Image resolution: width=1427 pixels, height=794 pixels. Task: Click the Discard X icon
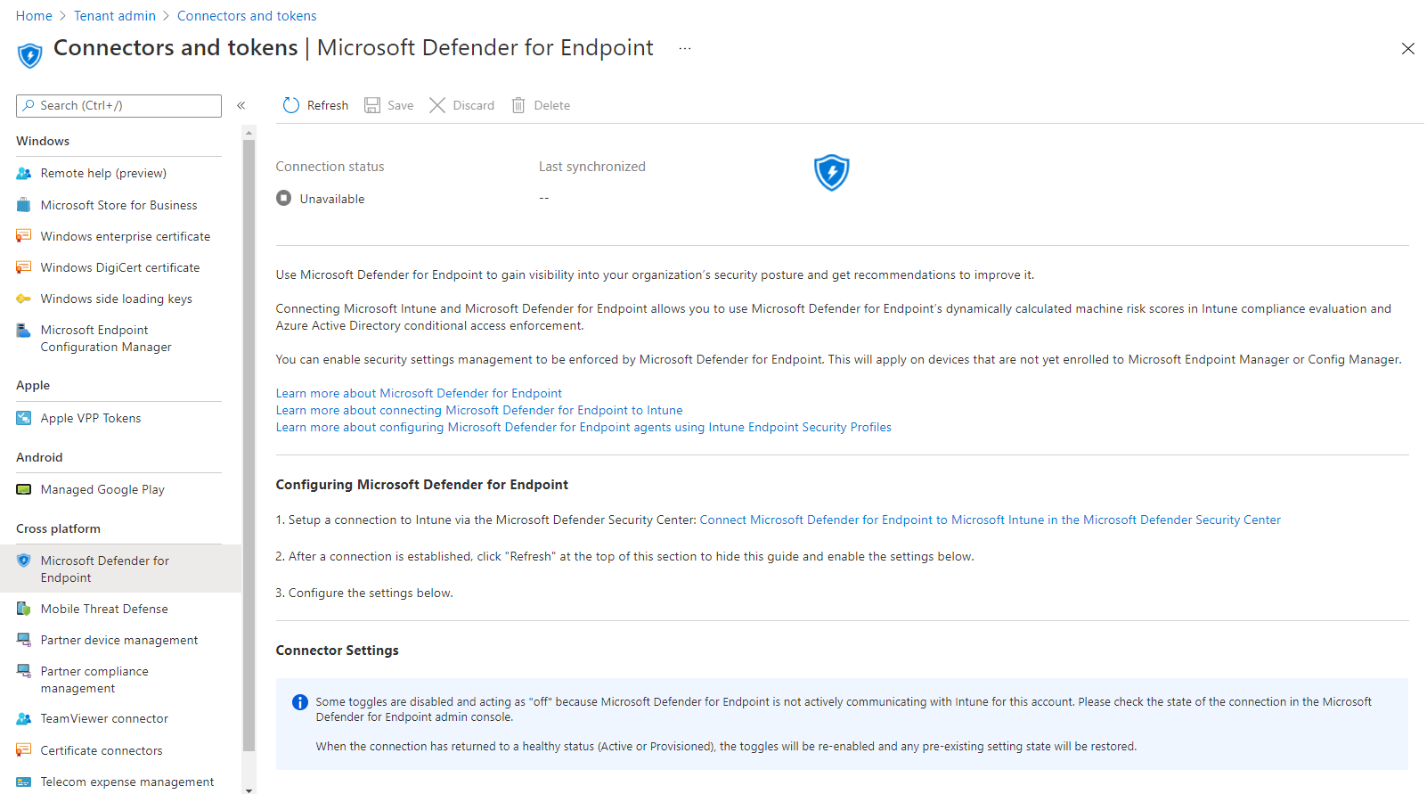pyautogui.click(x=437, y=105)
